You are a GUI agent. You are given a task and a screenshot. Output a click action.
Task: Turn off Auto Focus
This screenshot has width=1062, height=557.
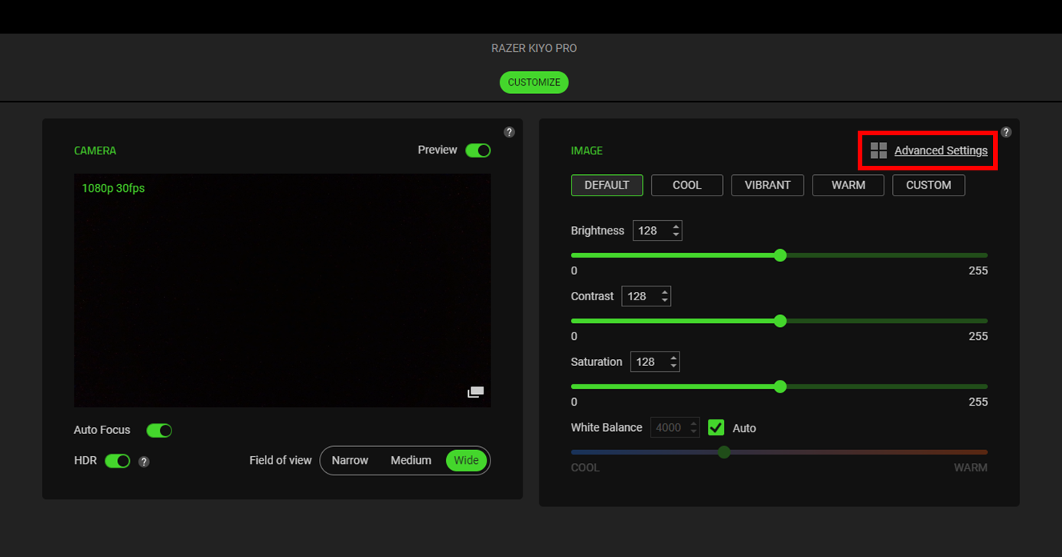pos(159,430)
